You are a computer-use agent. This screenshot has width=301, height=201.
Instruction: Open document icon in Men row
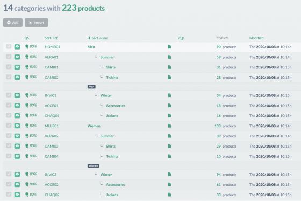tap(169, 47)
